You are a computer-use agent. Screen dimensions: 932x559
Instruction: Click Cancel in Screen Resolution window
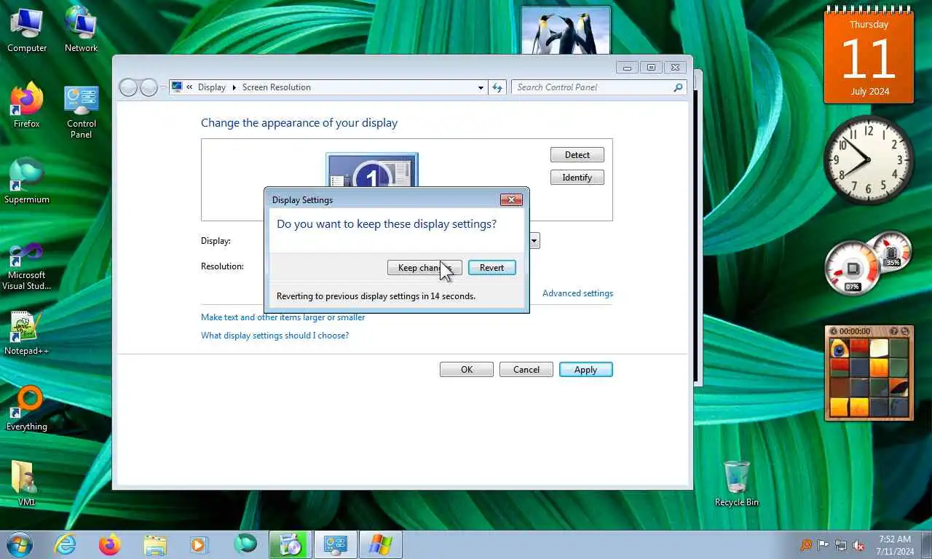[x=526, y=370]
